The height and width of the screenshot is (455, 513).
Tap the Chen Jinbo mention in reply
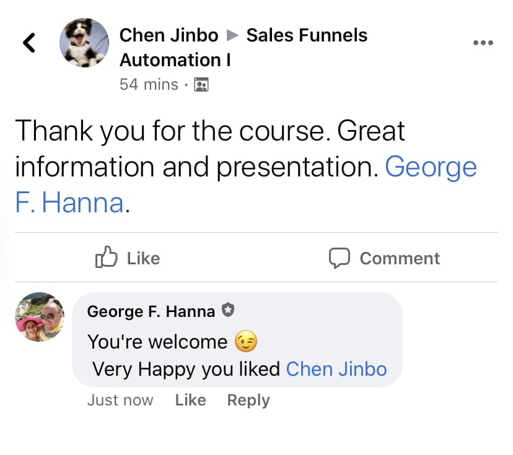tap(336, 370)
